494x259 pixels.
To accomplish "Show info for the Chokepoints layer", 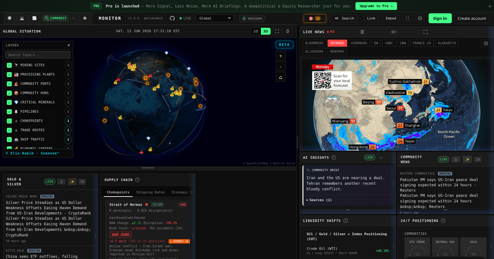I will [68, 121].
